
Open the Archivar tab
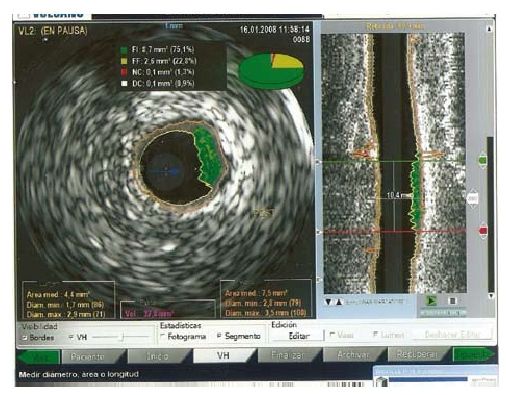point(353,355)
